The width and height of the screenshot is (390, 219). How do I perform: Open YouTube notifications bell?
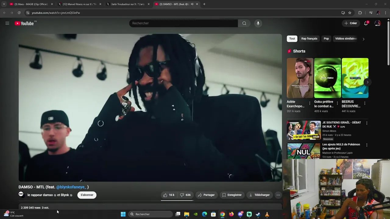(x=366, y=23)
